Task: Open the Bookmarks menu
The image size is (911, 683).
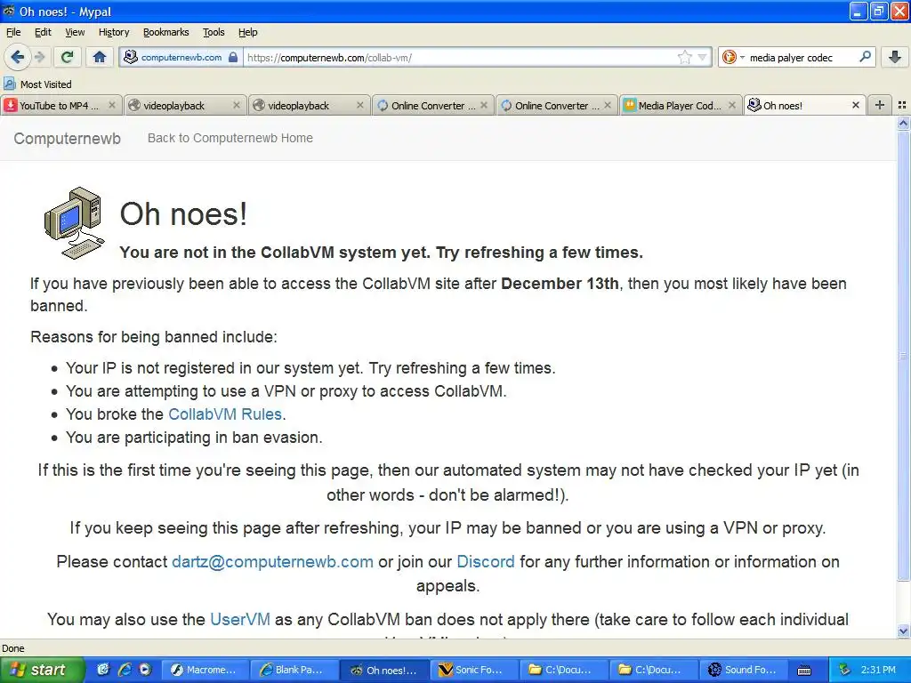Action: tap(166, 32)
